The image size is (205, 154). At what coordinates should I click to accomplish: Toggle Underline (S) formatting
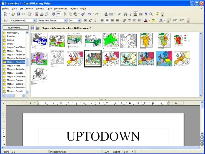pos(95,20)
